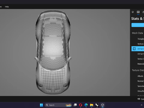Viewport: 144px width, 108px height.
Task: Open the Rhino app icon in taskbar
Action: tap(97, 105)
